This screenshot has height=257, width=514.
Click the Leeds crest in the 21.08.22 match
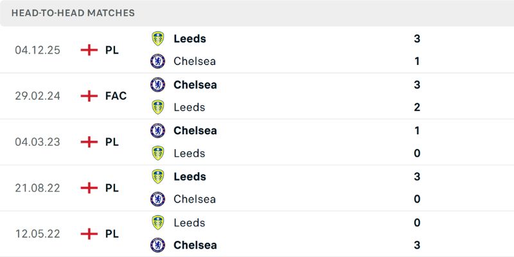pyautogui.click(x=157, y=177)
